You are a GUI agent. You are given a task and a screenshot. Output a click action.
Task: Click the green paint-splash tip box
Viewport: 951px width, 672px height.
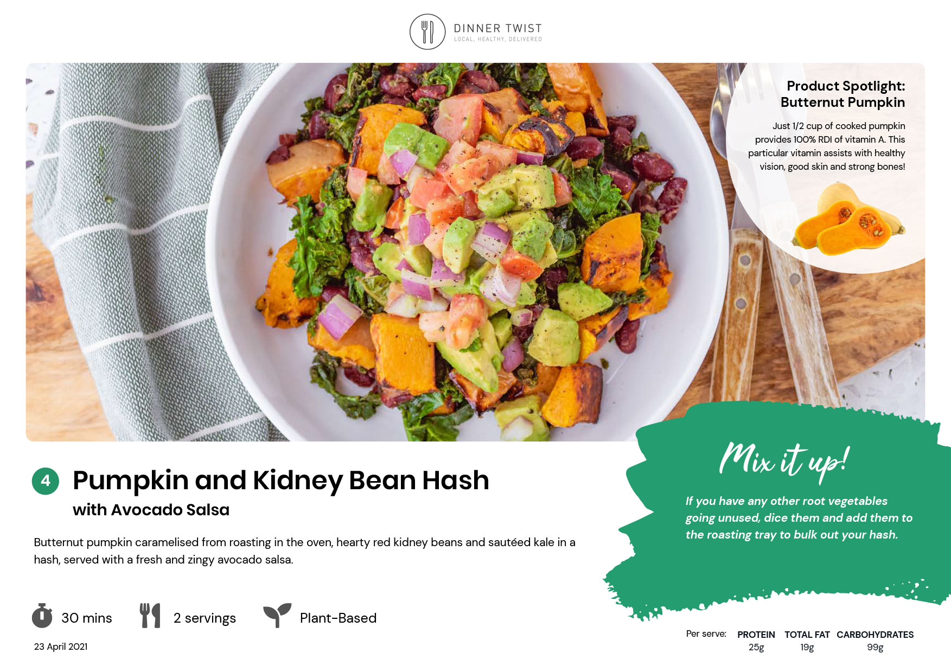click(x=781, y=510)
